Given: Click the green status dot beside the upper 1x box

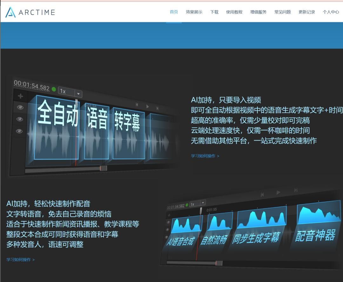Looking at the screenshot, I should 54,89.
